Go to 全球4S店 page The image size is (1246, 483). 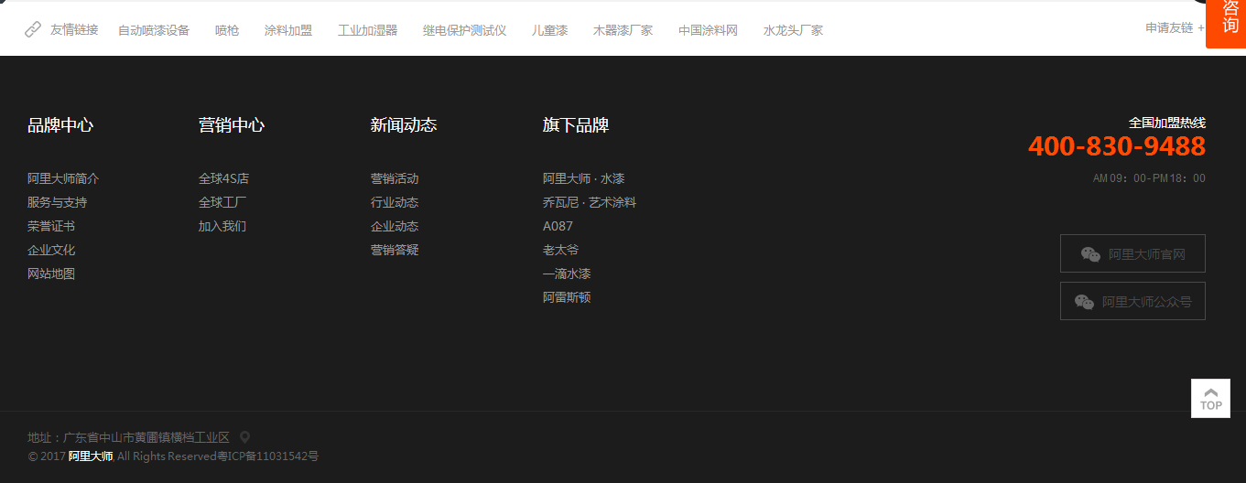223,178
